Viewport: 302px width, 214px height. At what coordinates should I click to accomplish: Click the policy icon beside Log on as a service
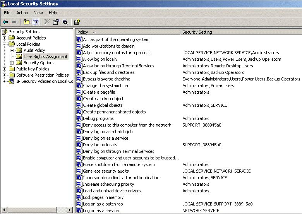point(79,210)
